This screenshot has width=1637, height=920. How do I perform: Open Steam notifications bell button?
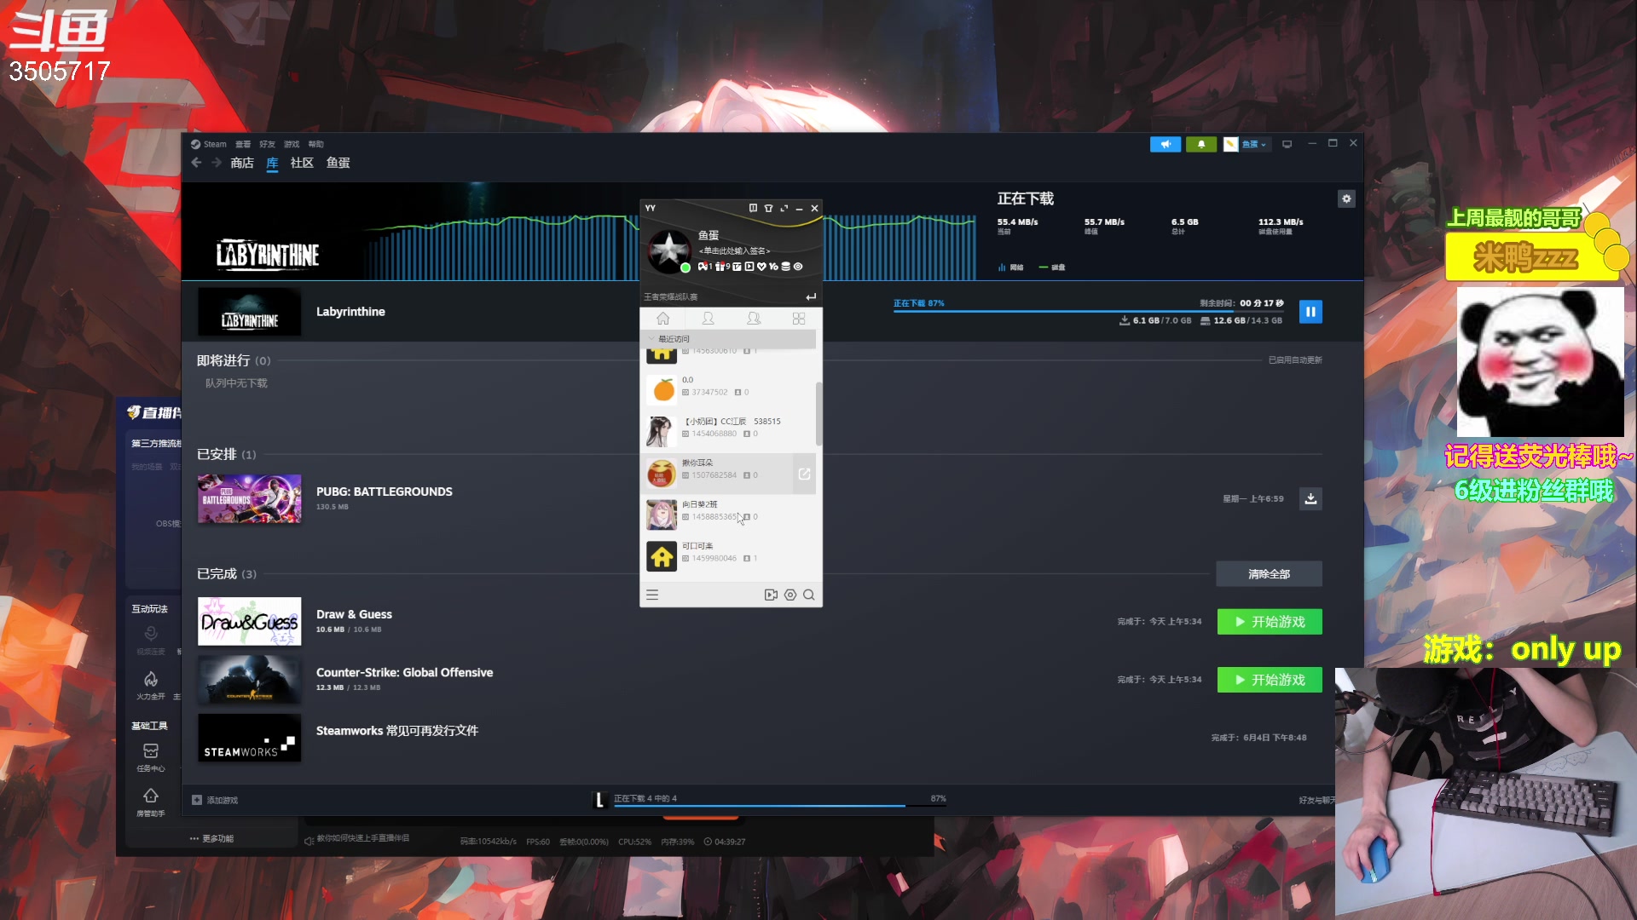1201,145
